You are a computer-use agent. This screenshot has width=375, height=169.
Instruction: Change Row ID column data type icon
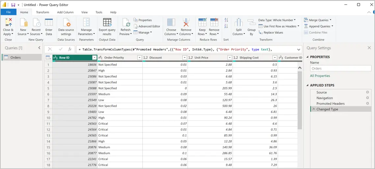[x=55, y=57]
